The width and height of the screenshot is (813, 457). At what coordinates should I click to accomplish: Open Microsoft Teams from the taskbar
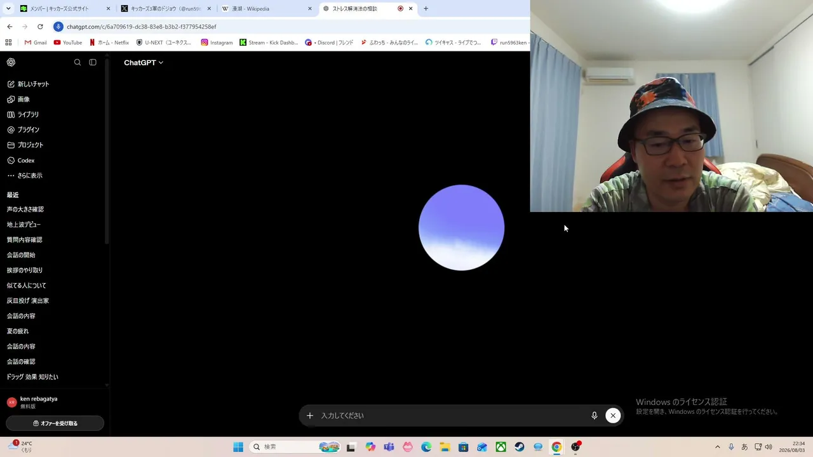389,447
